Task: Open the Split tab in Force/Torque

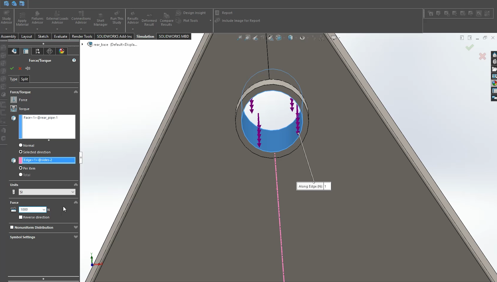Action: point(24,79)
